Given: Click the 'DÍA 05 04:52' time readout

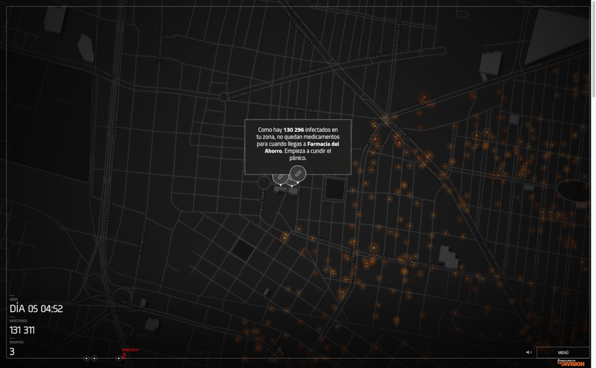Looking at the screenshot, I should click(x=37, y=309).
